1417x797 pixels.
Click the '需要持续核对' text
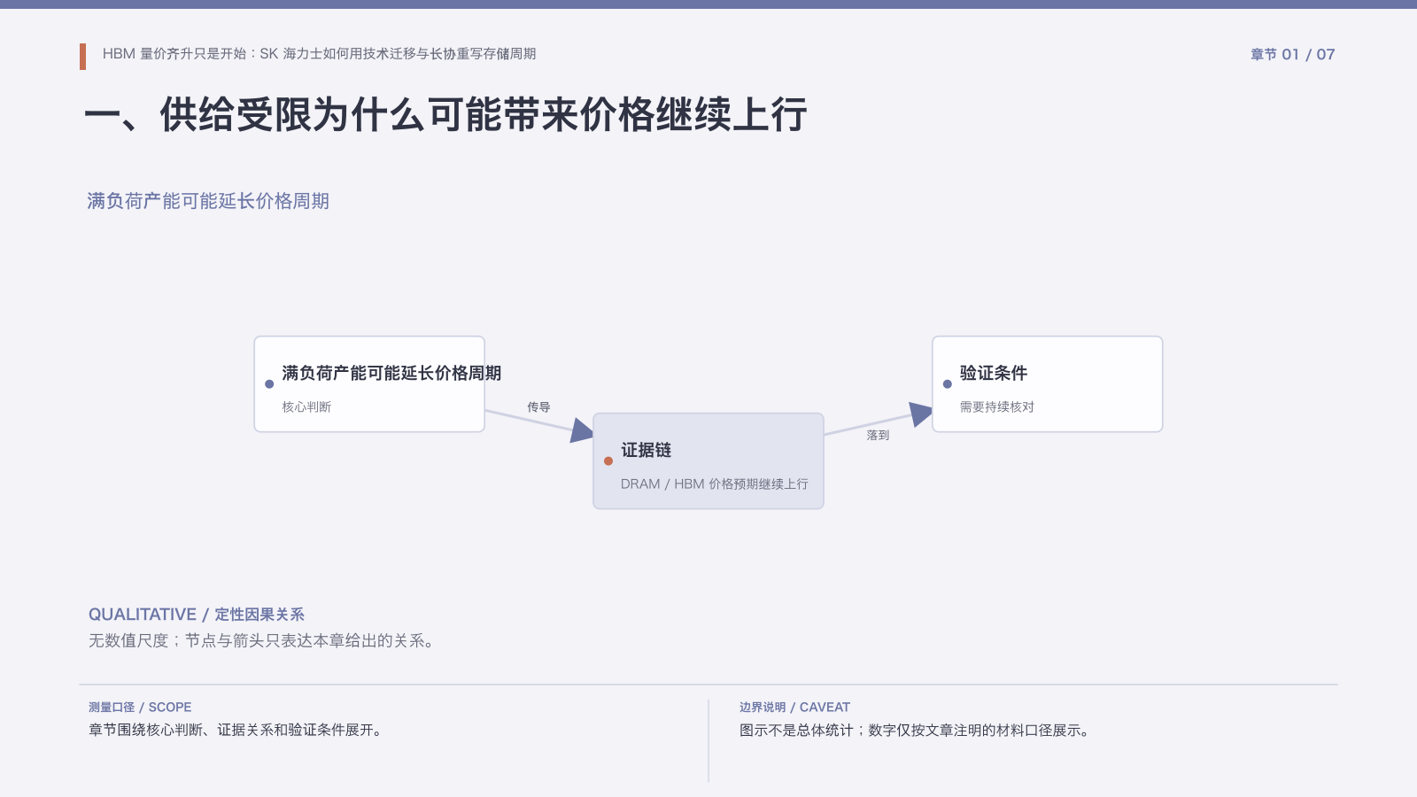point(997,407)
